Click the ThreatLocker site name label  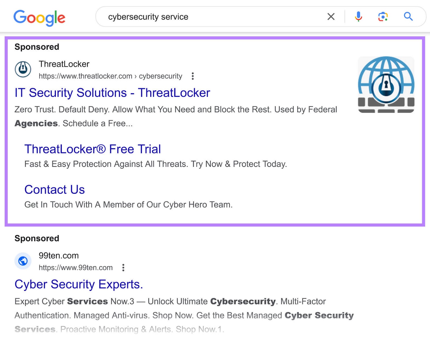(x=64, y=64)
